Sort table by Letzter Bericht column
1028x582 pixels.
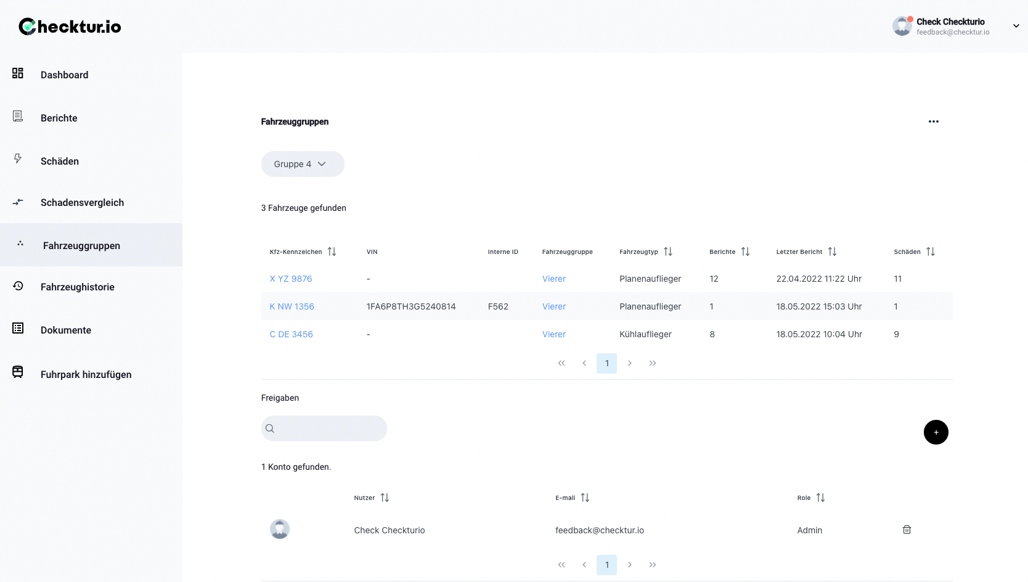click(832, 252)
